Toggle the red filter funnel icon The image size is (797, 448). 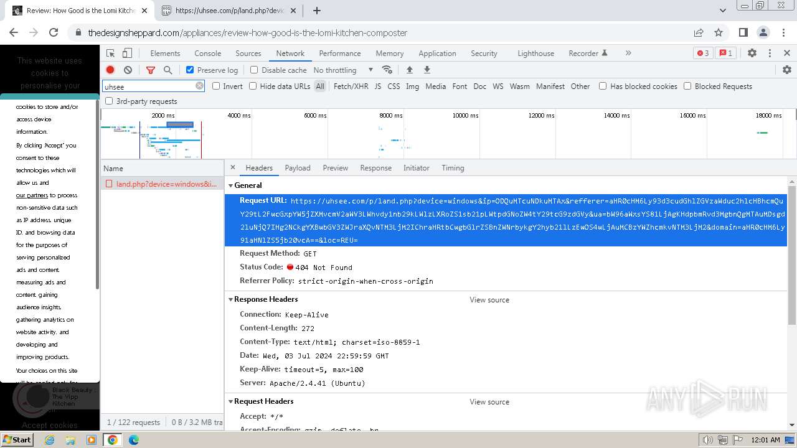click(x=151, y=70)
